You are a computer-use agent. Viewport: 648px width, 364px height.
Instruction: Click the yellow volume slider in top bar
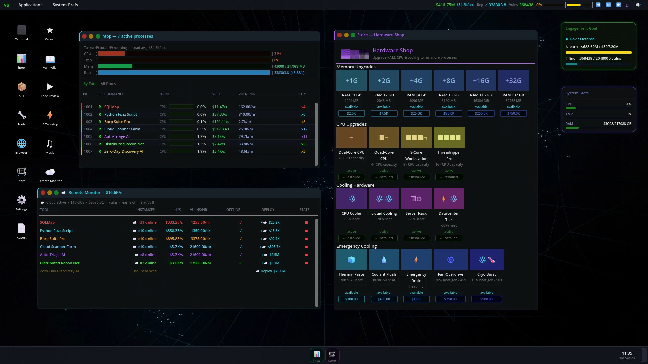[x=579, y=5]
